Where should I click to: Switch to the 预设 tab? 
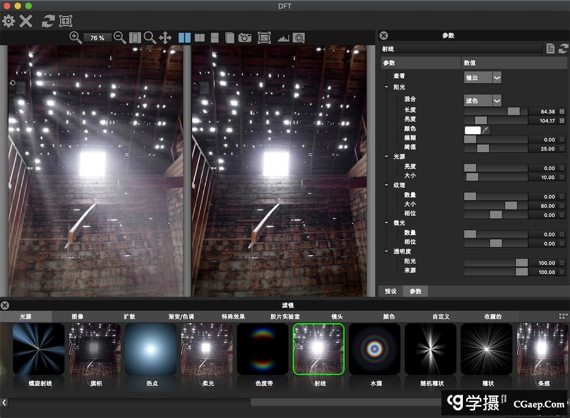390,291
